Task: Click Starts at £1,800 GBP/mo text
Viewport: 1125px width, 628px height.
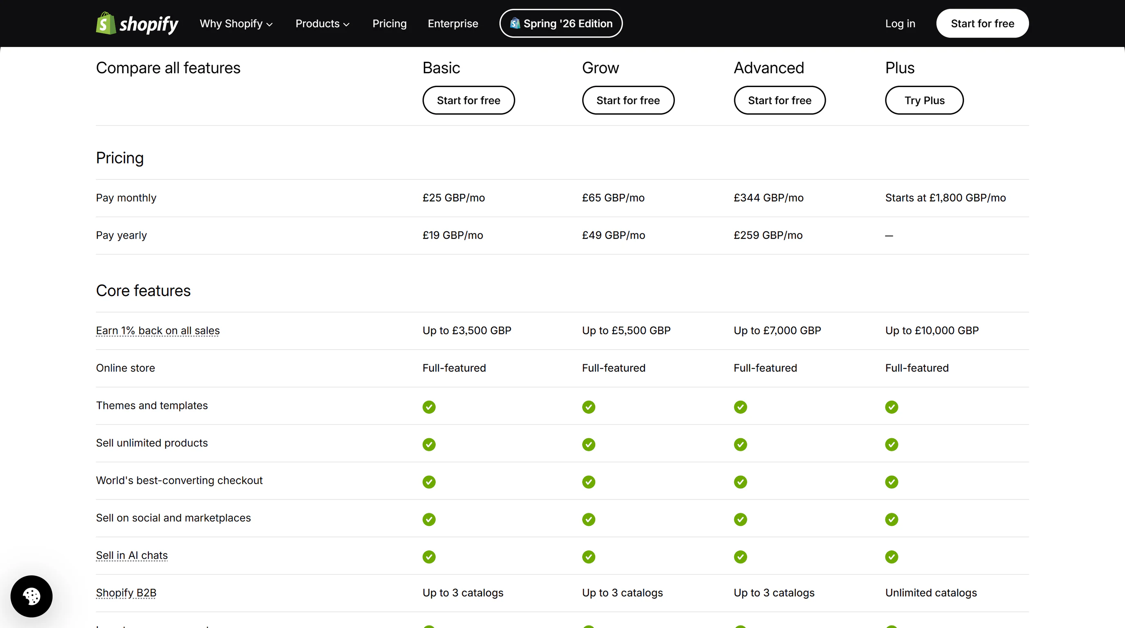Action: tap(946, 198)
